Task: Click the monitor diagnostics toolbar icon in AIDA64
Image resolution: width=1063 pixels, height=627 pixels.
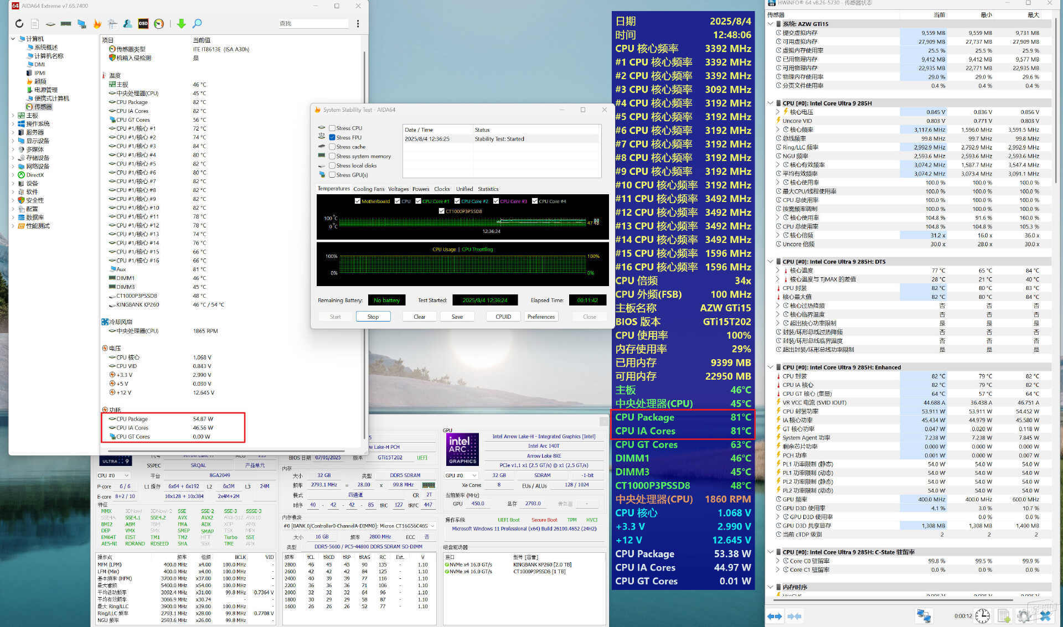Action: (x=81, y=23)
